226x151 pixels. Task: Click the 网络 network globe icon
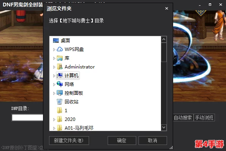coord(60,84)
